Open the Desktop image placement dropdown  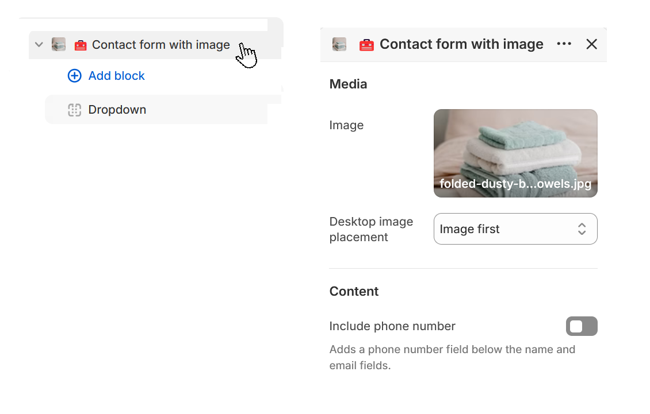coord(515,229)
